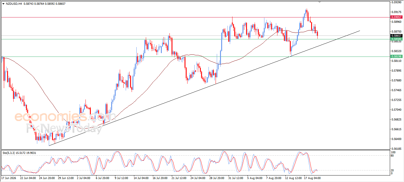The width and height of the screenshot is (404, 182).
Task: Click the 14 Jul 04:00 time label
Action: pyautogui.click(x=141, y=178)
